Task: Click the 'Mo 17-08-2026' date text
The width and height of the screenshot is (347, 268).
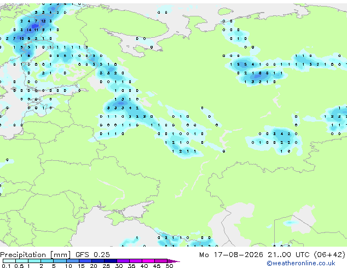Action: [x=231, y=255]
